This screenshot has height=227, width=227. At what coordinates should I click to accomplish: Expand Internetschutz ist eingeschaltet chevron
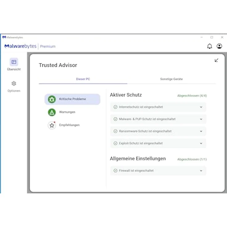[201, 107]
